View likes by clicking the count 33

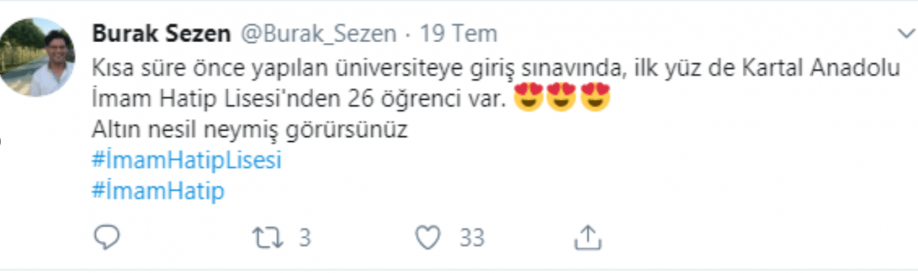point(472,237)
